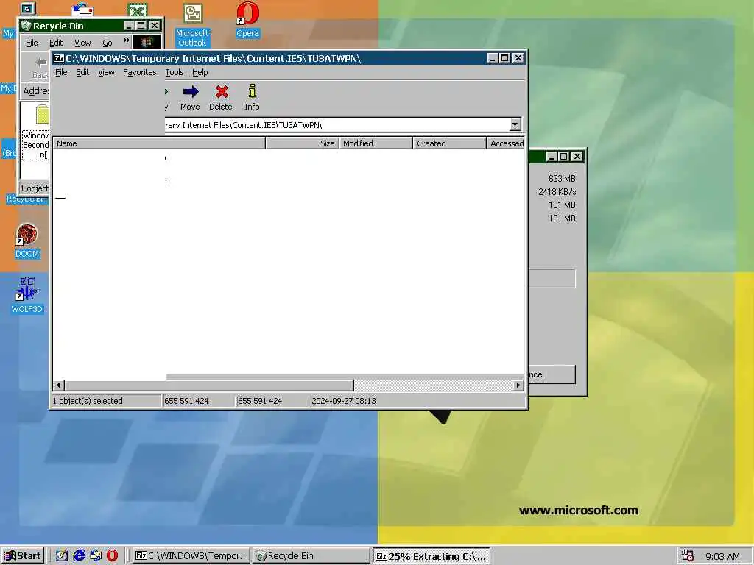This screenshot has width=754, height=565.
Task: Open the Recycle Bin File menu
Action: coord(32,43)
